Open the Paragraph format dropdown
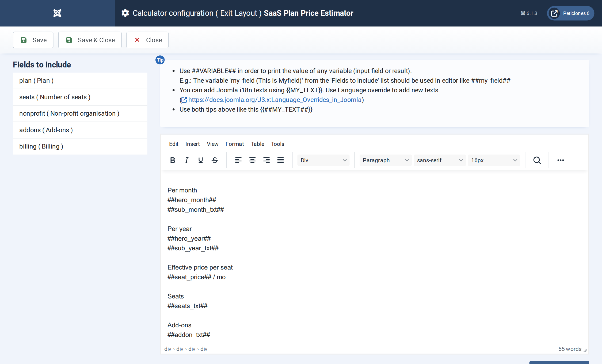 tap(386, 160)
